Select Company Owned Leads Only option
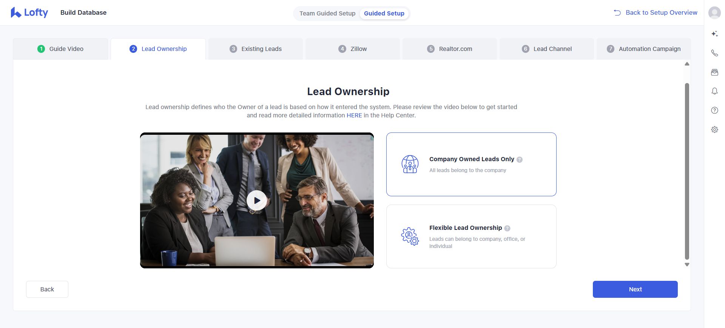Image resolution: width=725 pixels, height=328 pixels. pos(471,164)
